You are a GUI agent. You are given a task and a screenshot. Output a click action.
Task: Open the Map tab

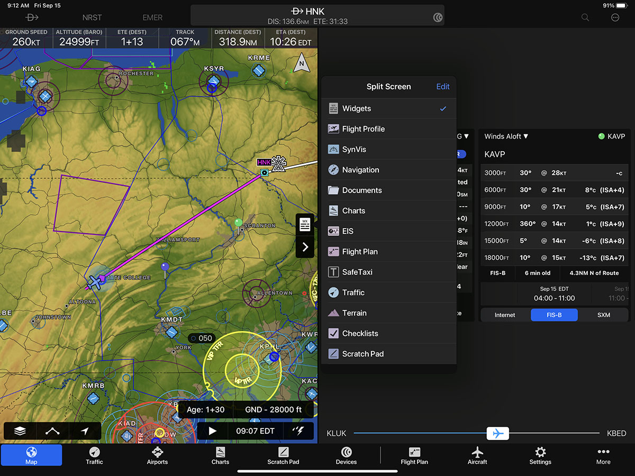tap(31, 455)
